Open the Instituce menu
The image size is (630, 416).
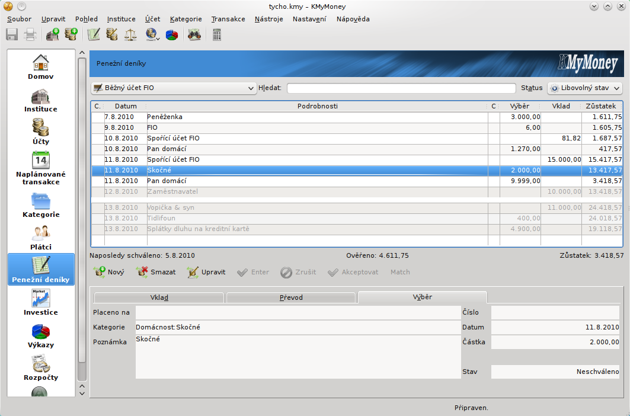click(121, 19)
